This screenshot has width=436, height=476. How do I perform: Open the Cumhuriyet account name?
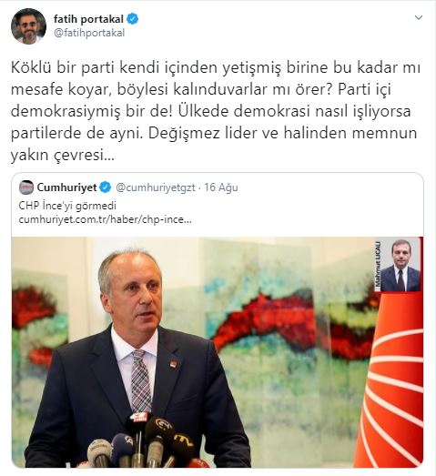tap(66, 187)
